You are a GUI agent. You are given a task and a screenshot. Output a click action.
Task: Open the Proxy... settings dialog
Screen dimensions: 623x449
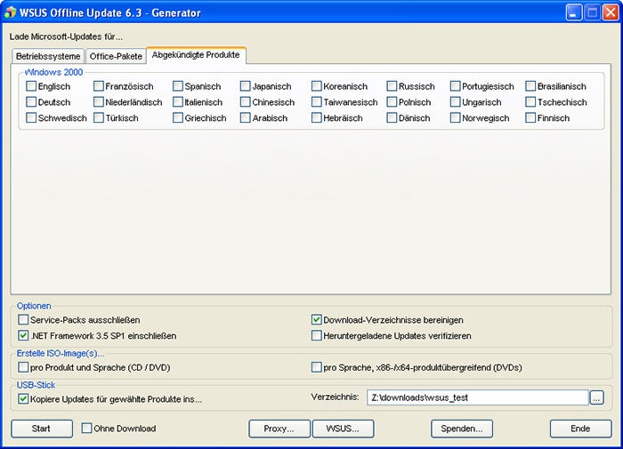click(x=279, y=429)
